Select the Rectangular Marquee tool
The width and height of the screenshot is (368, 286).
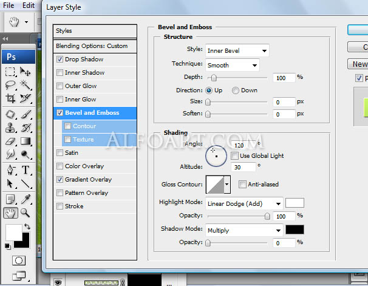(x=10, y=72)
